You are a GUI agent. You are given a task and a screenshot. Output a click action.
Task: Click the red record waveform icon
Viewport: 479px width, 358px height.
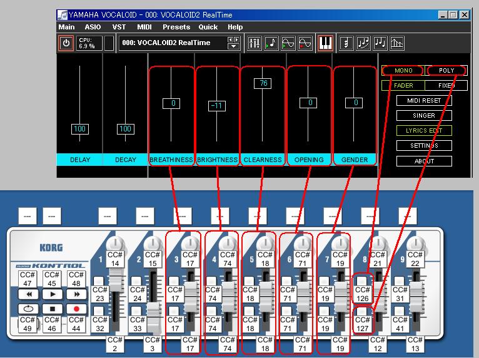tap(305, 43)
